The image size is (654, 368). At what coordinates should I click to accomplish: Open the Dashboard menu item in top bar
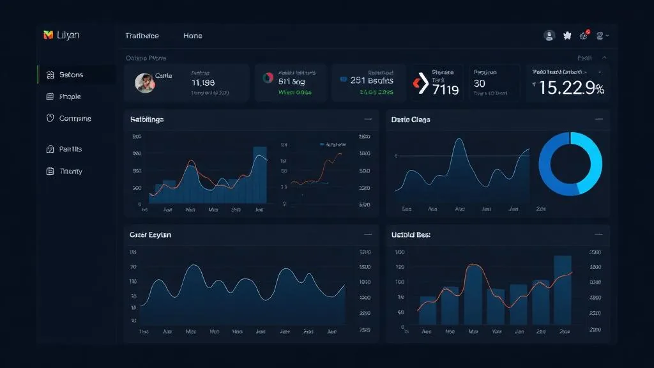click(x=142, y=36)
